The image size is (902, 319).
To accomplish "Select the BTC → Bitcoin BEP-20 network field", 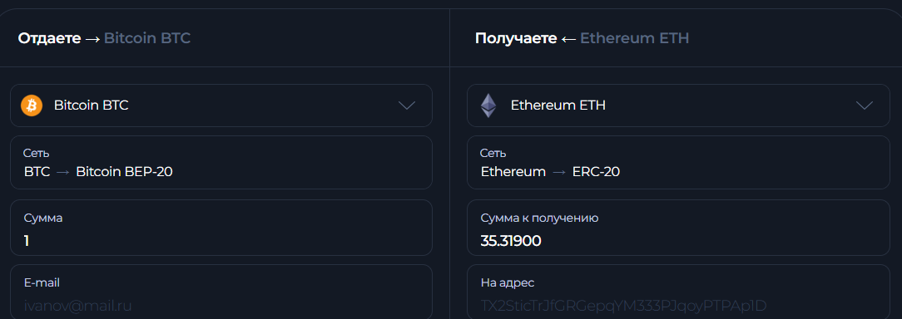I will (221, 163).
